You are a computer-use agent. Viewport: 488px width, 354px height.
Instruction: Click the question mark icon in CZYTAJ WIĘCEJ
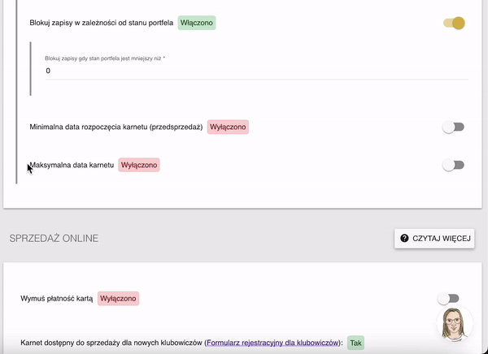click(404, 239)
